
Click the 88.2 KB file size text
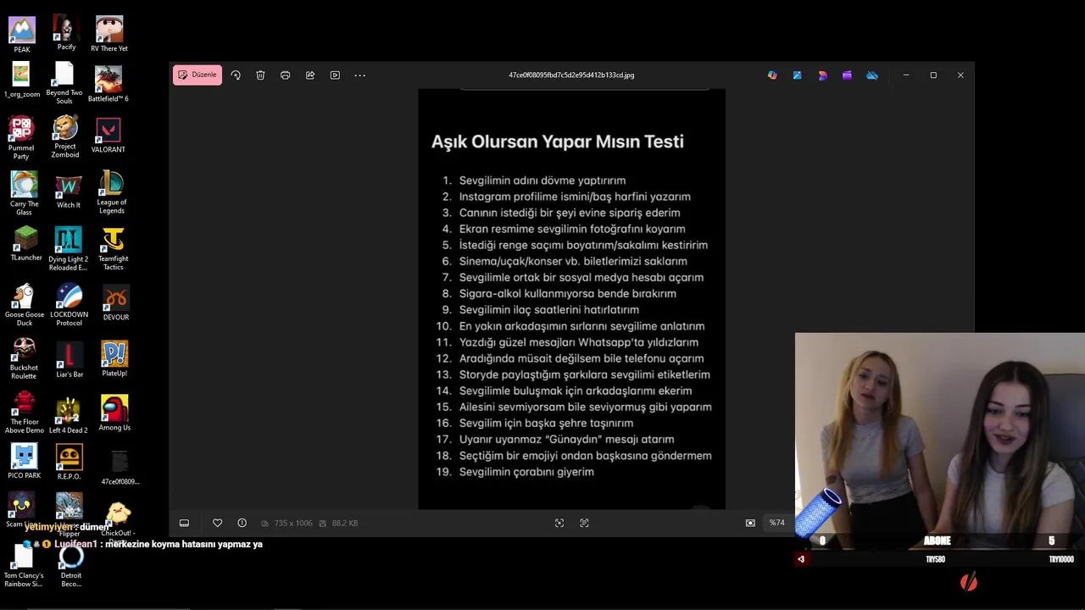344,523
